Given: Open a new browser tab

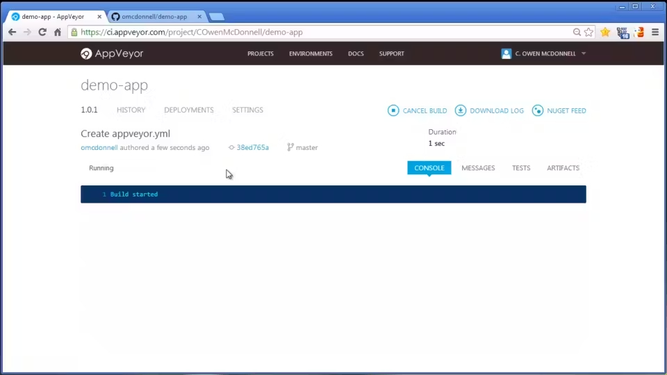Looking at the screenshot, I should [217, 17].
